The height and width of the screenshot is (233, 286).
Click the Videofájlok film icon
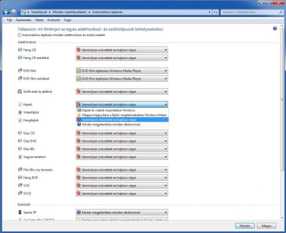pyautogui.click(x=20, y=112)
